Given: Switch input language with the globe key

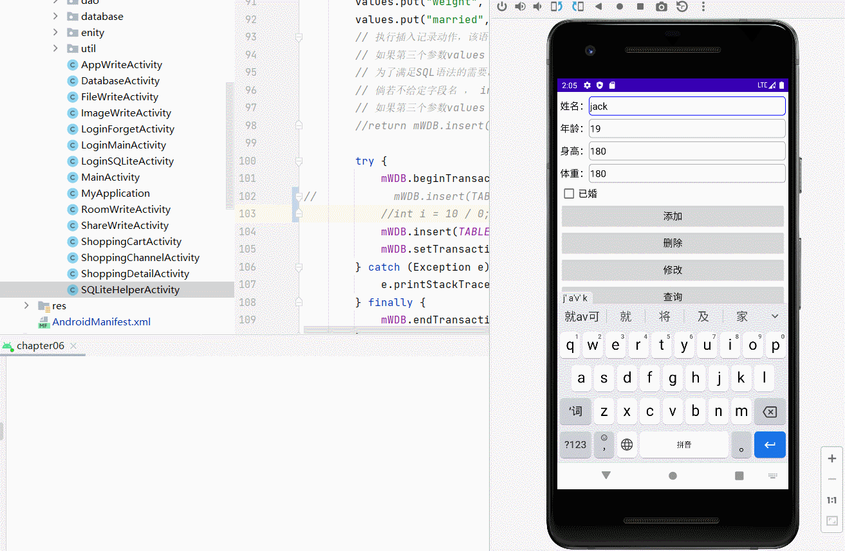Looking at the screenshot, I should 626,444.
